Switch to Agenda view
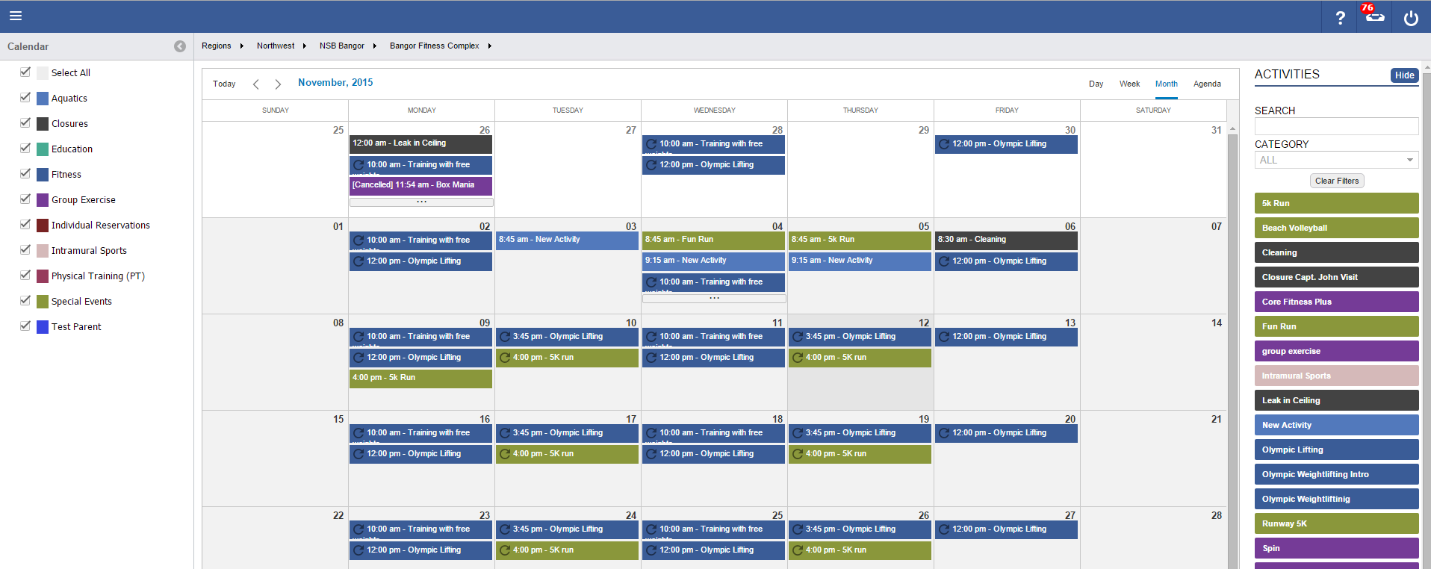 pos(1207,84)
